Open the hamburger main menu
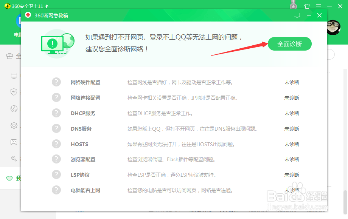Viewport: 348px width, 219px height. click(318, 6)
